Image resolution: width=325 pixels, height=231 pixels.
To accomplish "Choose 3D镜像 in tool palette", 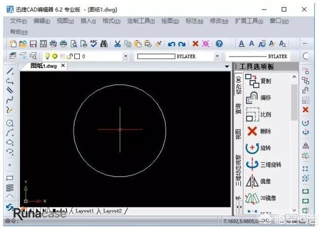I will point(261,198).
